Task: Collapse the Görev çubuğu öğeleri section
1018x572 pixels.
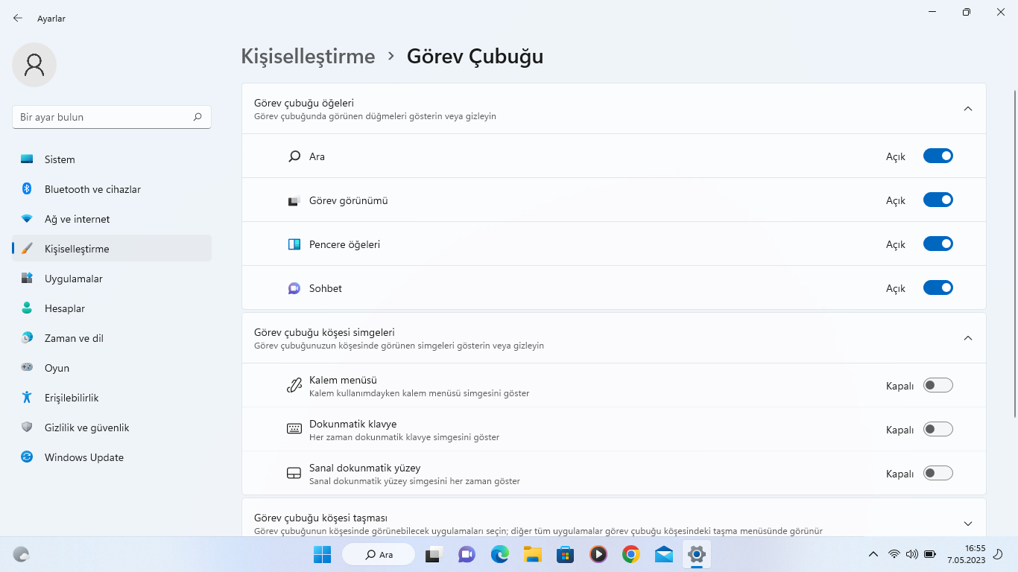Action: point(968,109)
